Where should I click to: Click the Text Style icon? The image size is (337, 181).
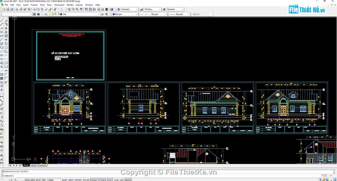tap(118, 9)
